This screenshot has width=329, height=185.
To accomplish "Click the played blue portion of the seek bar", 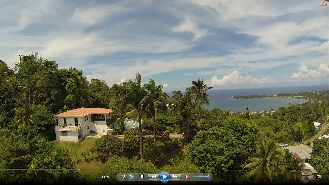I will point(41,169).
